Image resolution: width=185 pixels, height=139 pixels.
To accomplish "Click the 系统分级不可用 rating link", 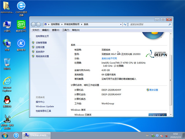I will (x=109, y=58).
